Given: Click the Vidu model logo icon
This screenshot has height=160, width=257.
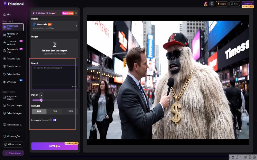Looking at the screenshot, I should [x=34, y=24].
